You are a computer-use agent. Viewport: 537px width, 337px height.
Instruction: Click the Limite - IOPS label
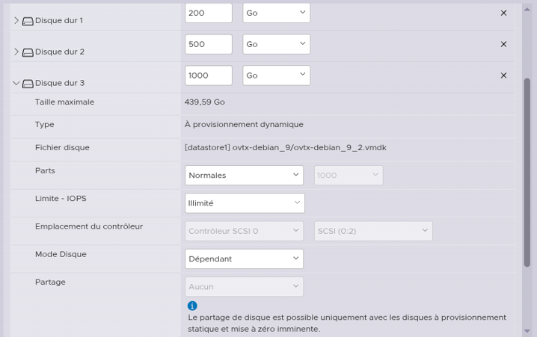click(61, 199)
